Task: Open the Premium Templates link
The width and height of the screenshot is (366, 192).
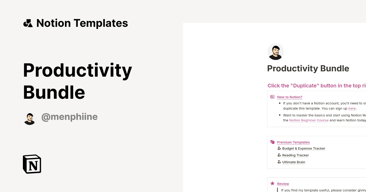Action: point(293,142)
